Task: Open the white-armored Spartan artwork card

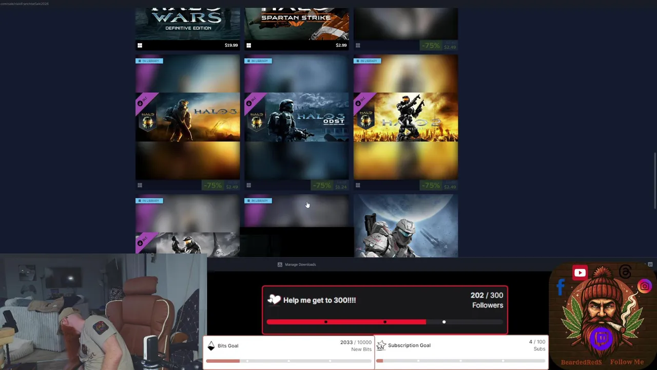Action: [x=405, y=226]
